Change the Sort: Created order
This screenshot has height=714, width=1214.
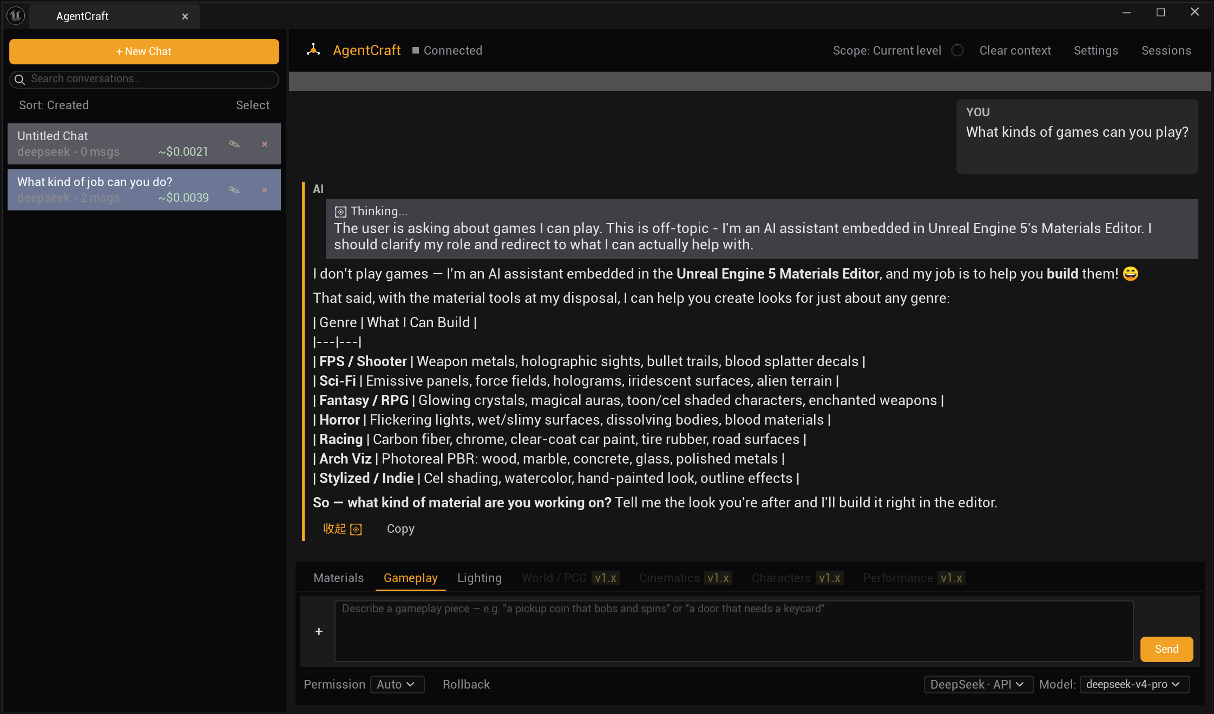[x=54, y=105]
